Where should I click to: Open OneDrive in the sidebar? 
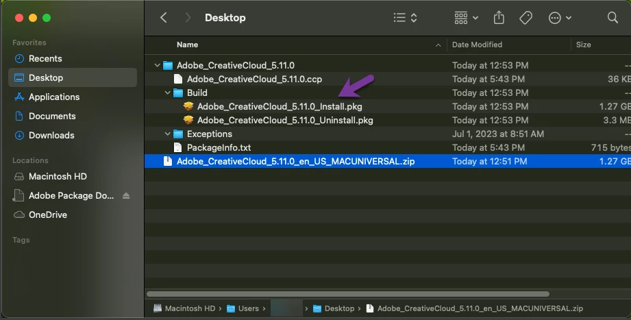[73, 214]
